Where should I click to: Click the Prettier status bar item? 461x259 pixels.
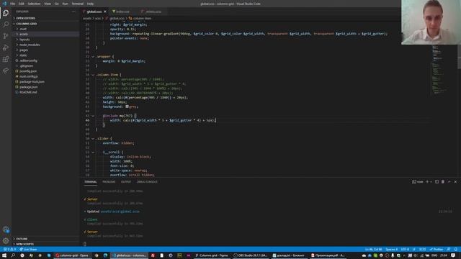pos(437,250)
